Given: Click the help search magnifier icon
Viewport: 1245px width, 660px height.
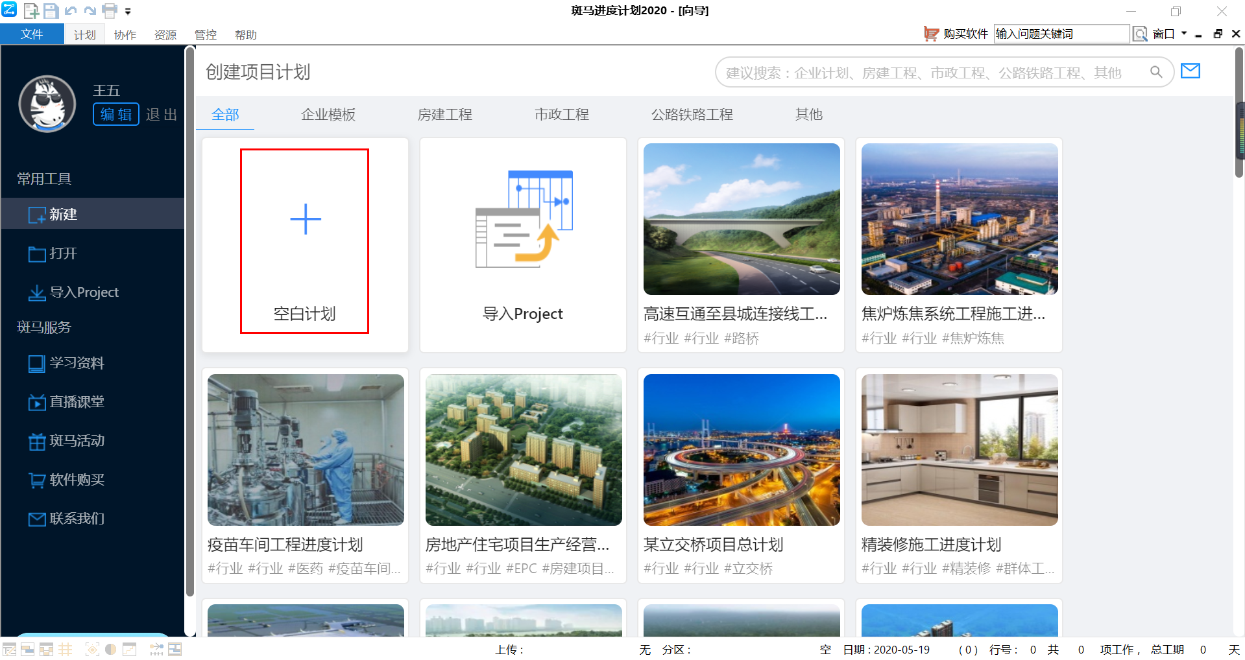Looking at the screenshot, I should (x=1140, y=34).
